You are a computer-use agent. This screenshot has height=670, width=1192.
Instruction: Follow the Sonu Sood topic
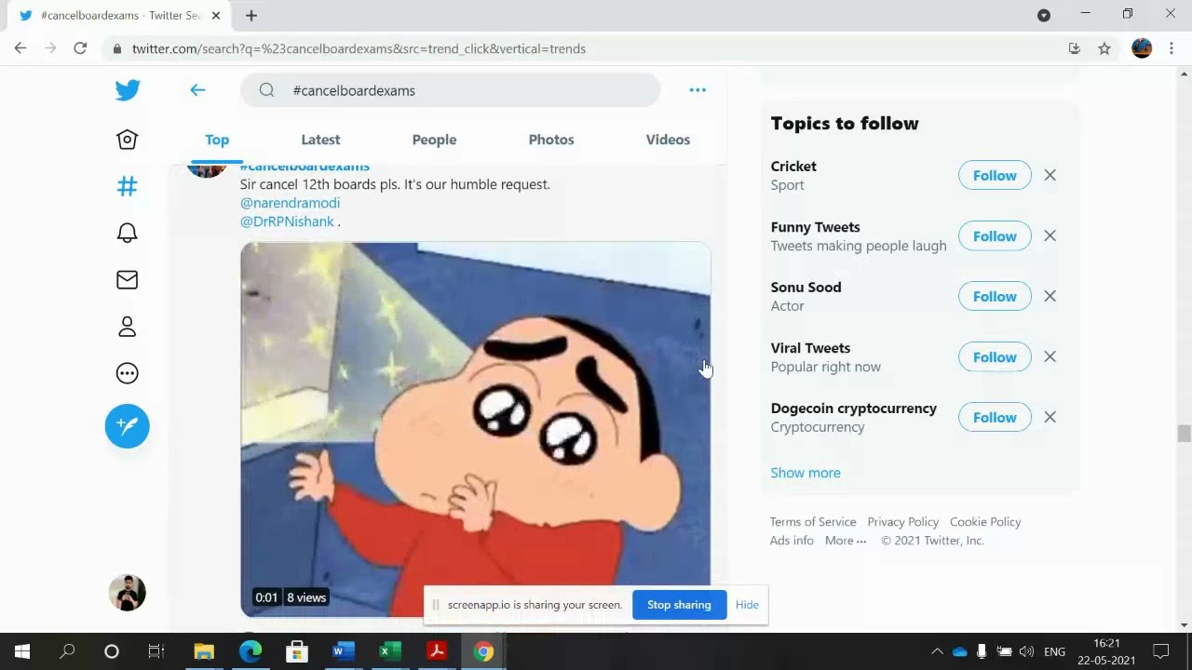(995, 296)
